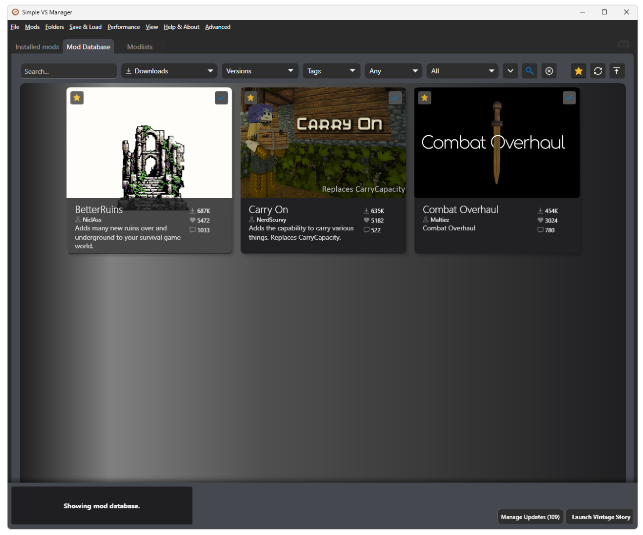The height and width of the screenshot is (535, 643).
Task: Toggle the favorites star filter in toolbar
Action: point(578,71)
